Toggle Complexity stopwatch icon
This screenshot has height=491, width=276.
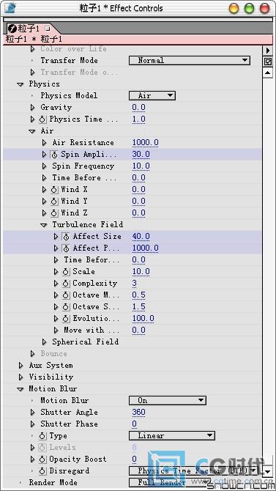[66, 284]
